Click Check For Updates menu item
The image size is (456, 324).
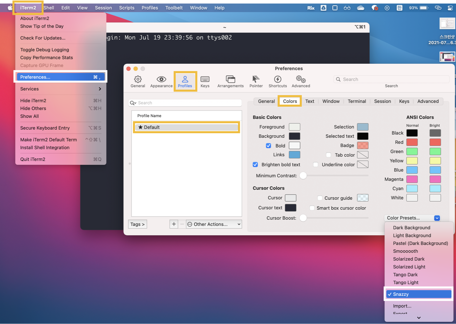[x=43, y=38]
